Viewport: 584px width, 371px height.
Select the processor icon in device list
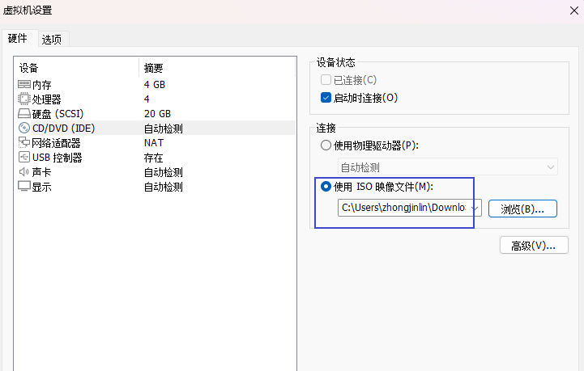[24, 99]
